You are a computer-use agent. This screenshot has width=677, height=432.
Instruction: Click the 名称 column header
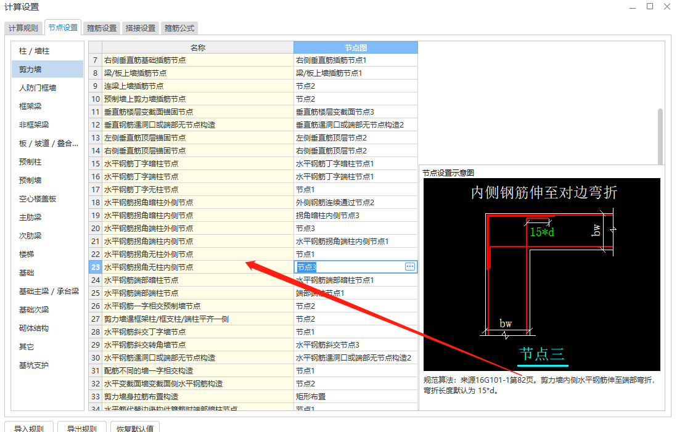pos(198,47)
